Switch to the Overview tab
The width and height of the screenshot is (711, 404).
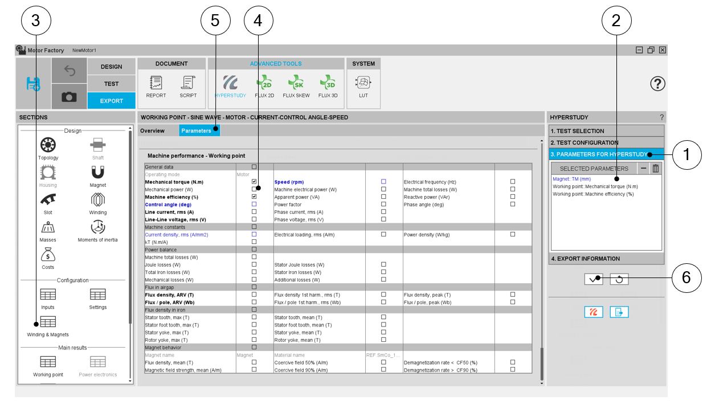click(153, 131)
